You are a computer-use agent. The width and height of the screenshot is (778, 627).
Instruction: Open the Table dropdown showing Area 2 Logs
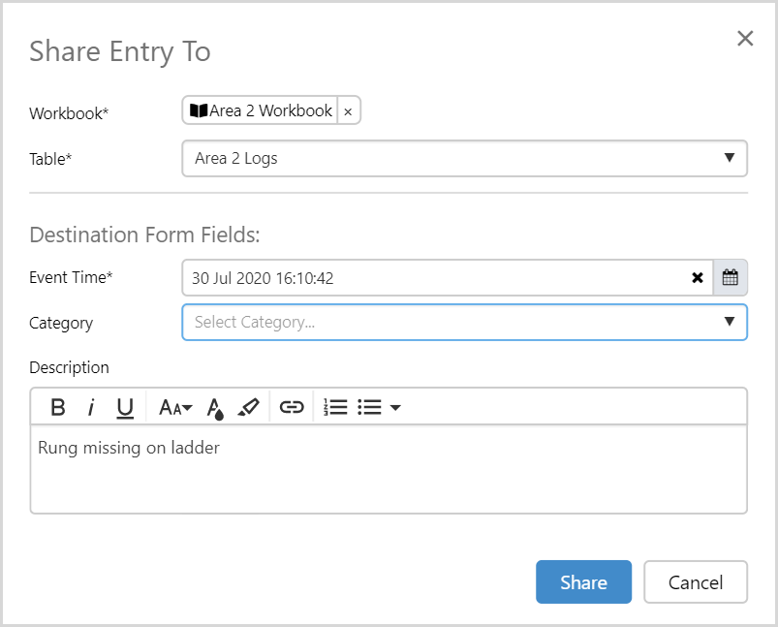point(464,159)
